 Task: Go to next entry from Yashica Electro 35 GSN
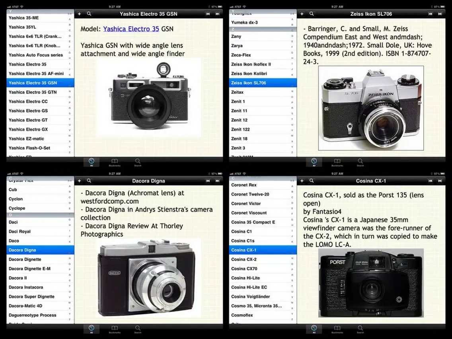[x=218, y=14]
